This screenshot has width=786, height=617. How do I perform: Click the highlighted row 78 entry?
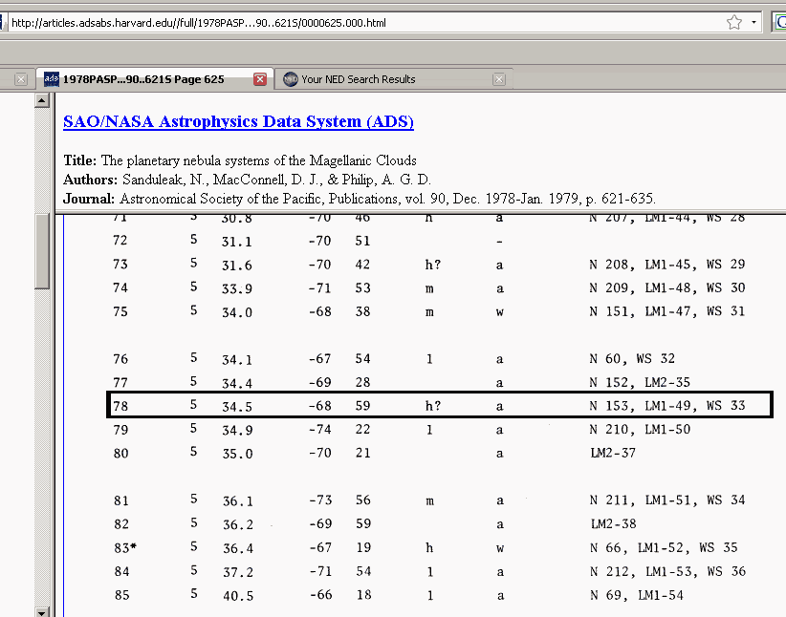[x=440, y=406]
